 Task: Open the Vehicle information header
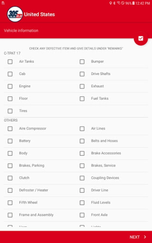21,31
